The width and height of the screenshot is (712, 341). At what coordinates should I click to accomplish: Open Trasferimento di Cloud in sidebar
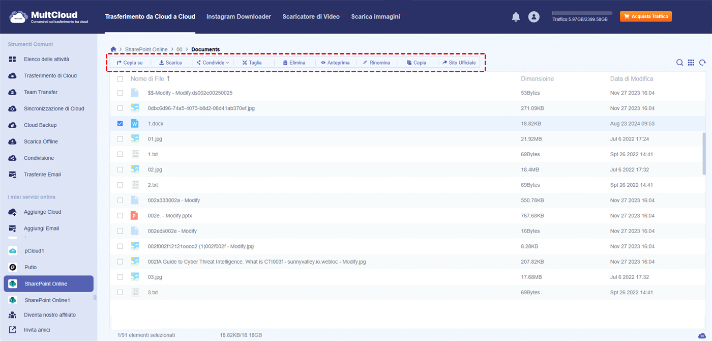point(50,76)
